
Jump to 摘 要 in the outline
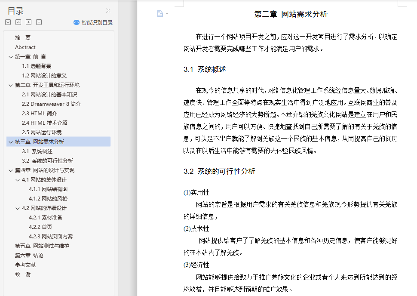(23, 38)
